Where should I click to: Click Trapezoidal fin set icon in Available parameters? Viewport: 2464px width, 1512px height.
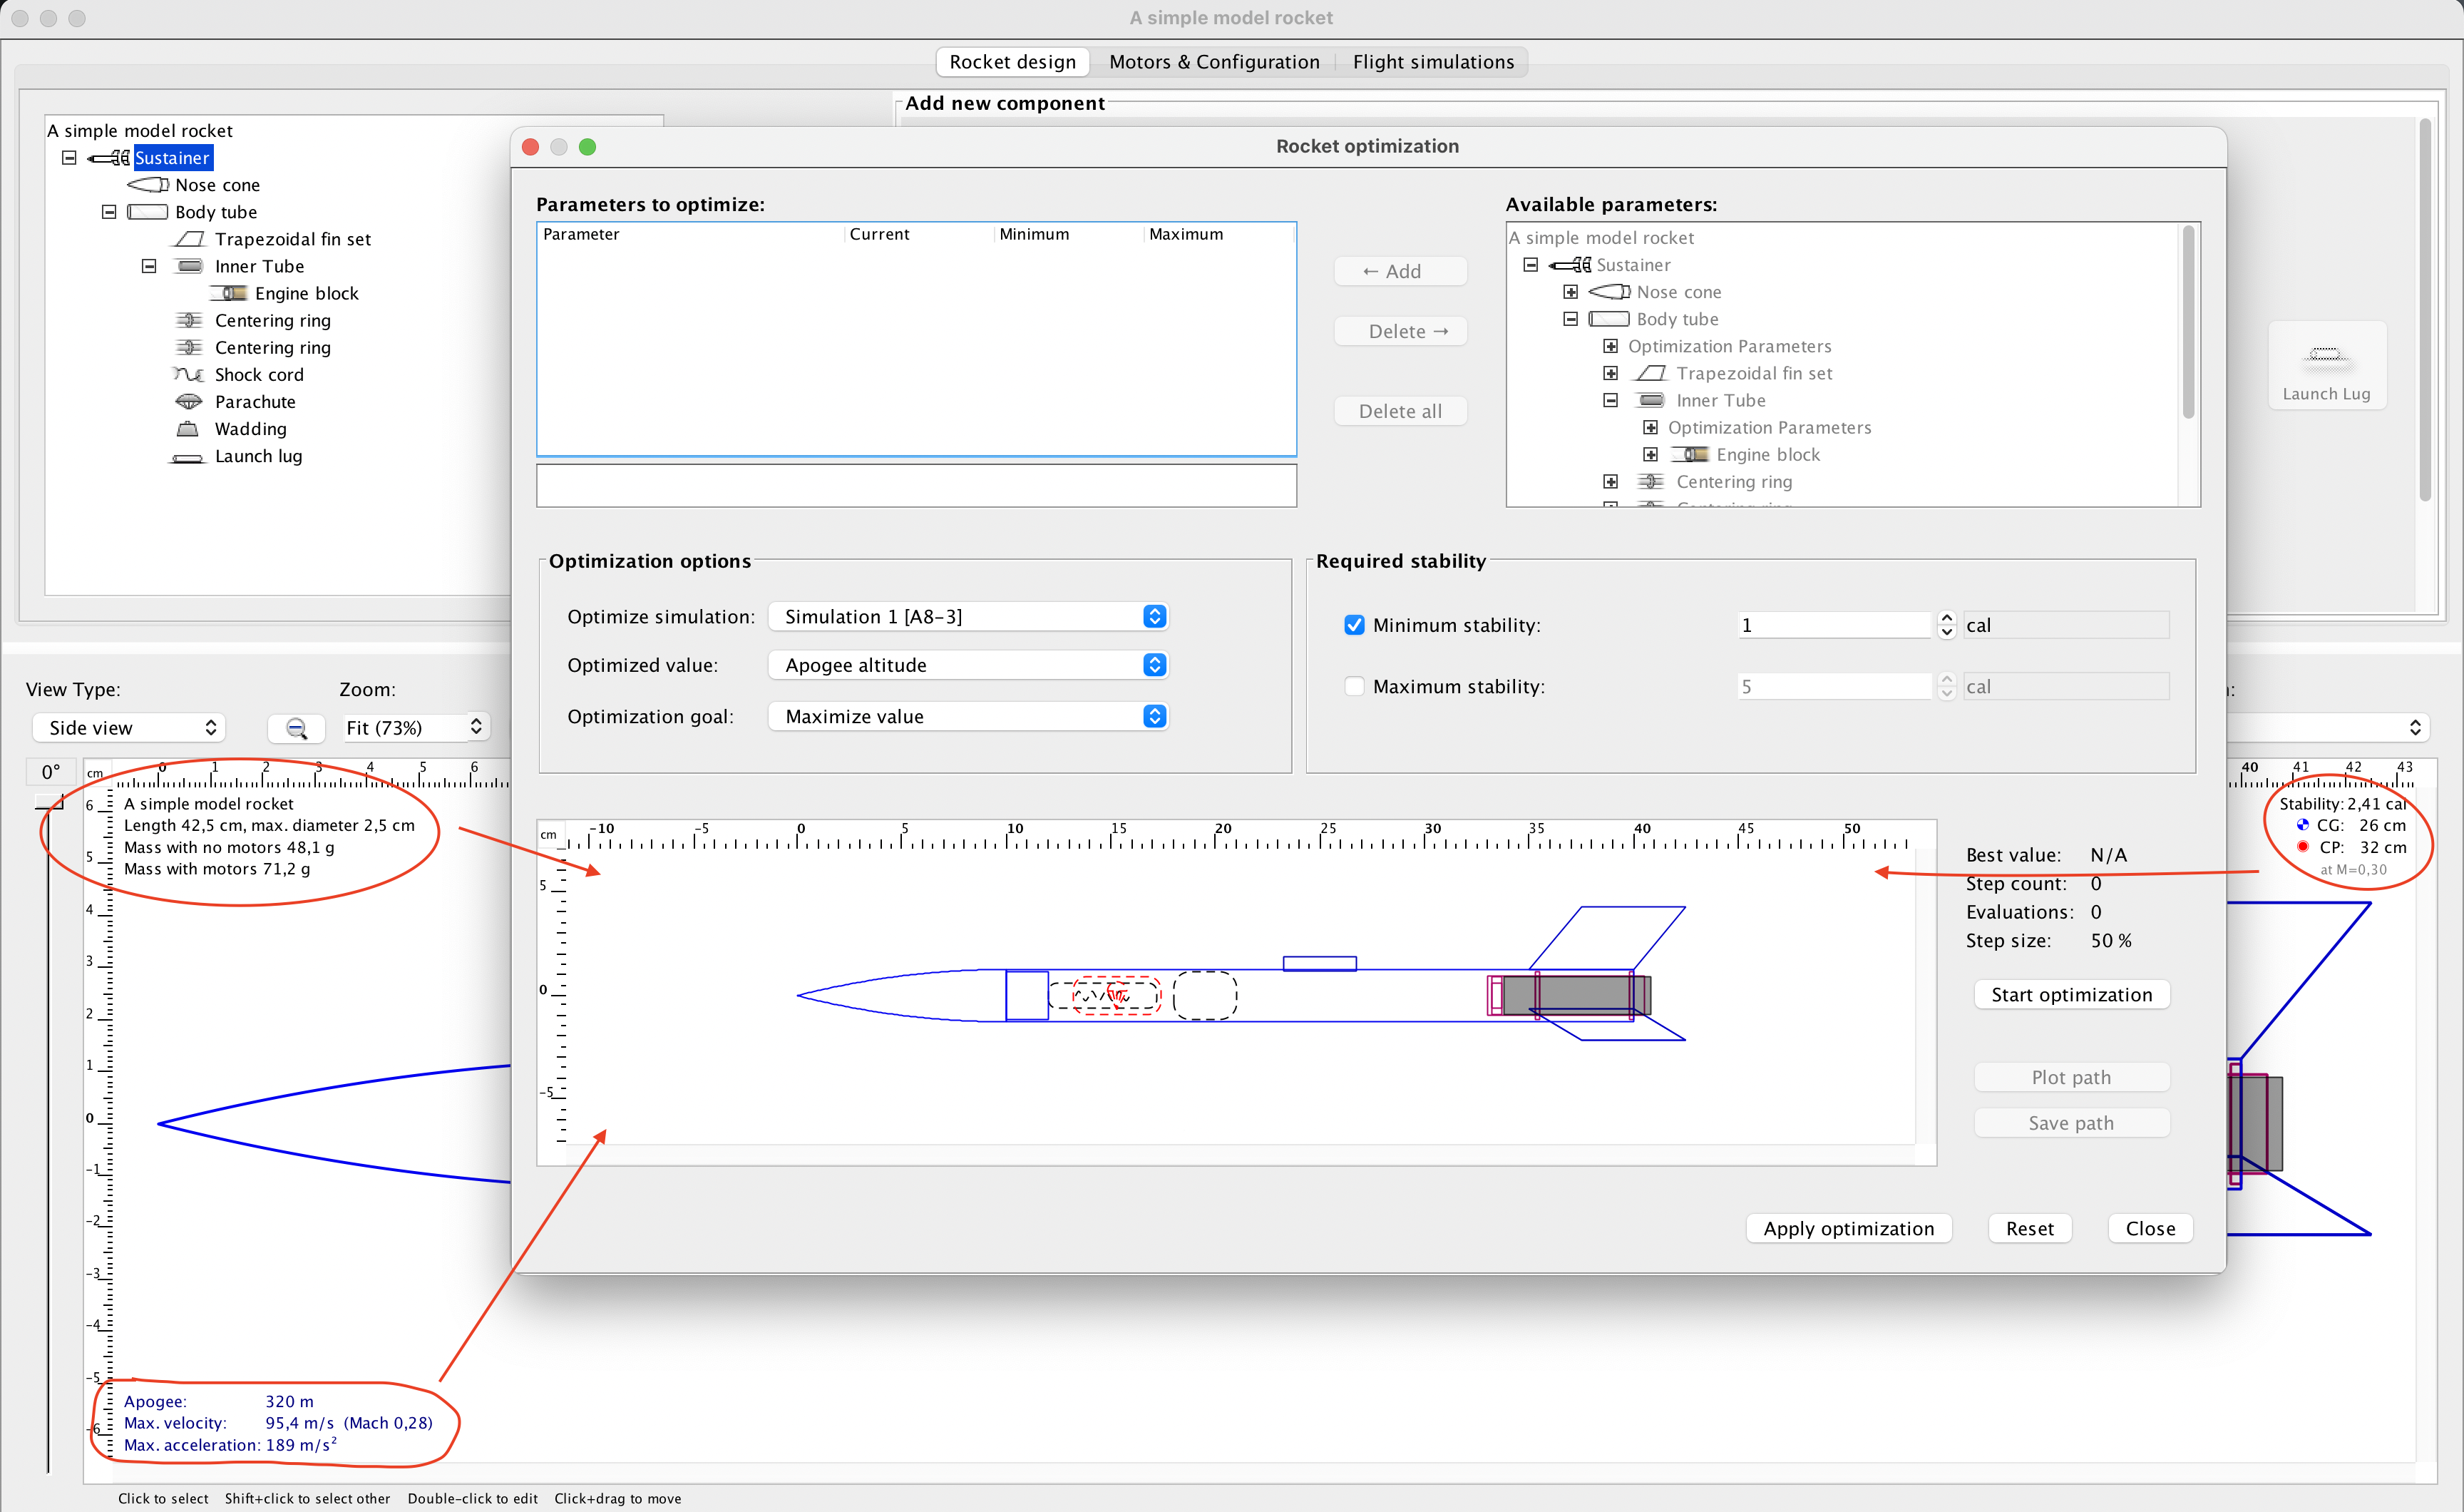[1651, 373]
